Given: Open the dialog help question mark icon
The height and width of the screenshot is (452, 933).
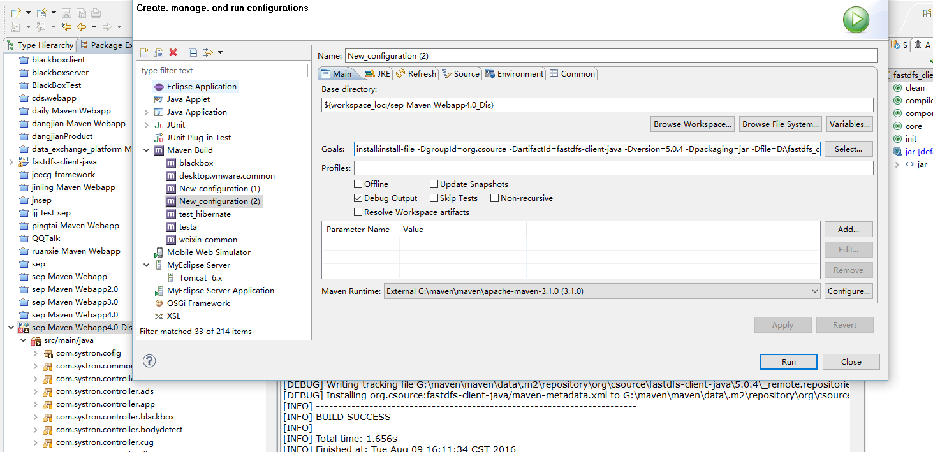Looking at the screenshot, I should click(x=149, y=361).
